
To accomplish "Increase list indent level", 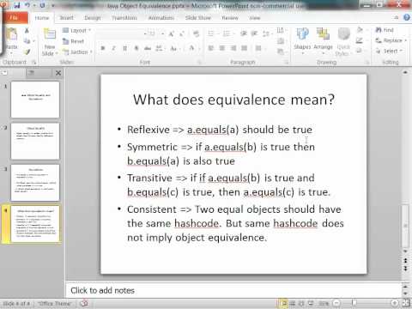I will click(254, 33).
